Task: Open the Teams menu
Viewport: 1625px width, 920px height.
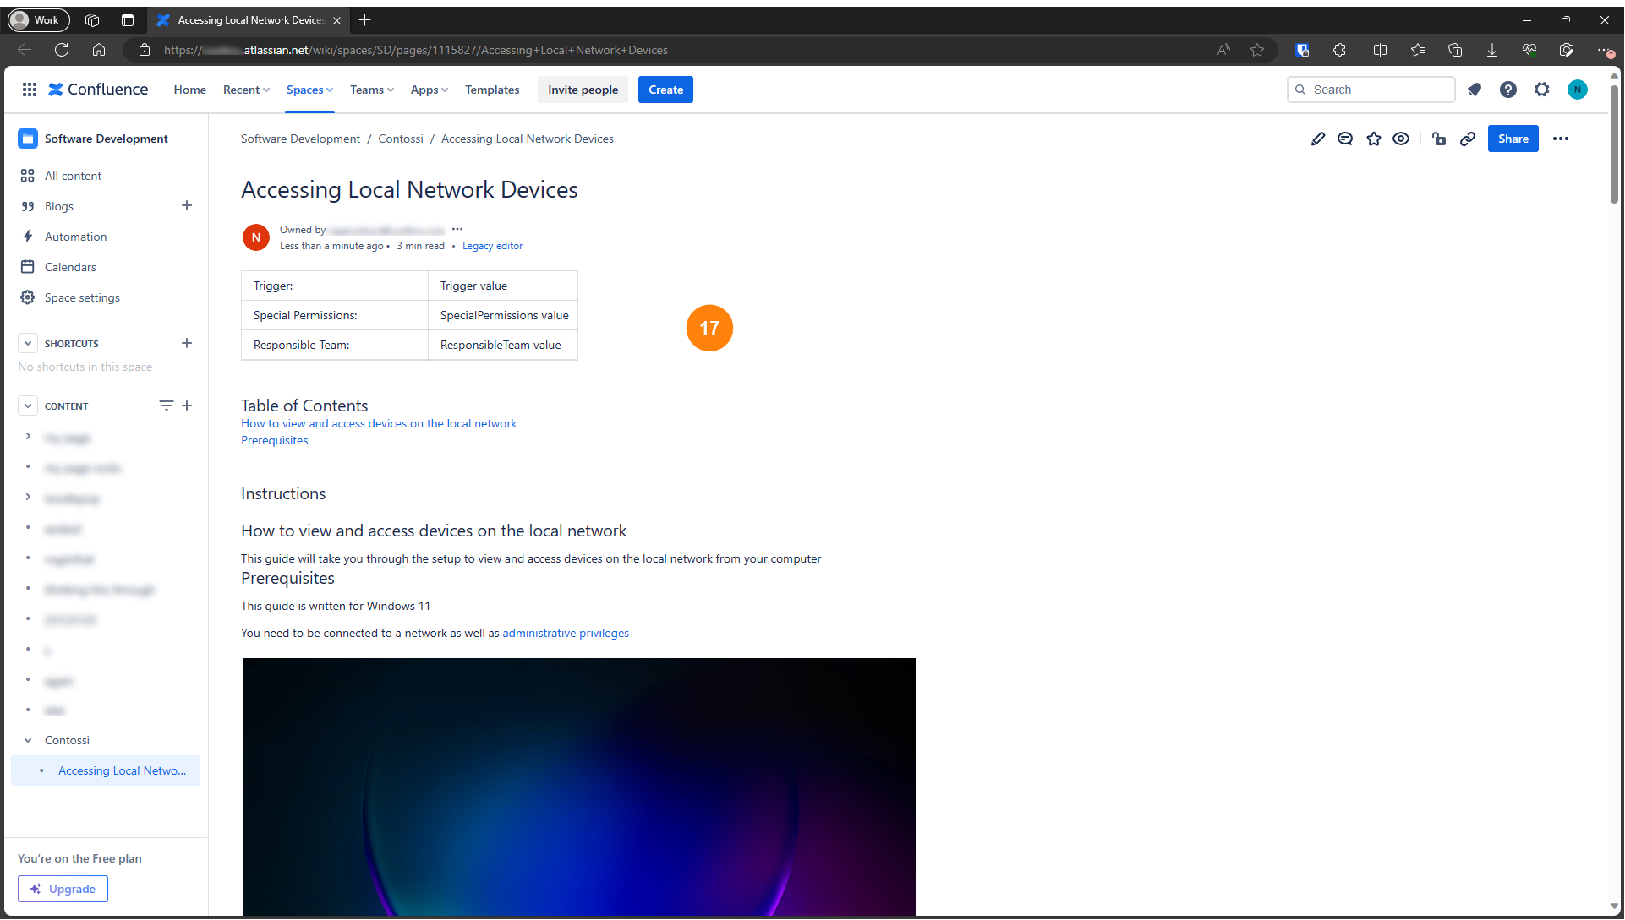Action: pyautogui.click(x=372, y=90)
